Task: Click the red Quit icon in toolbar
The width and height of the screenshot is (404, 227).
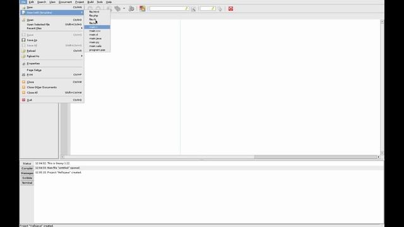Action: 230,9
